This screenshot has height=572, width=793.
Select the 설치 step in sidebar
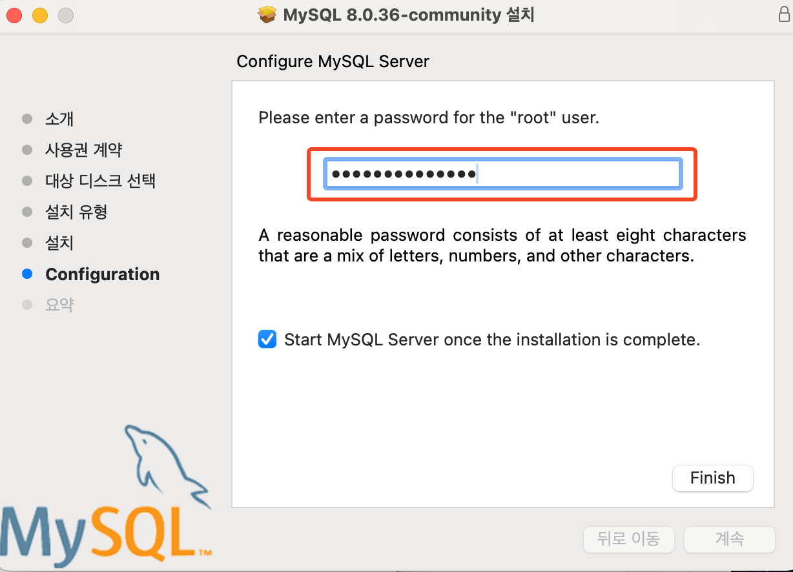59,243
